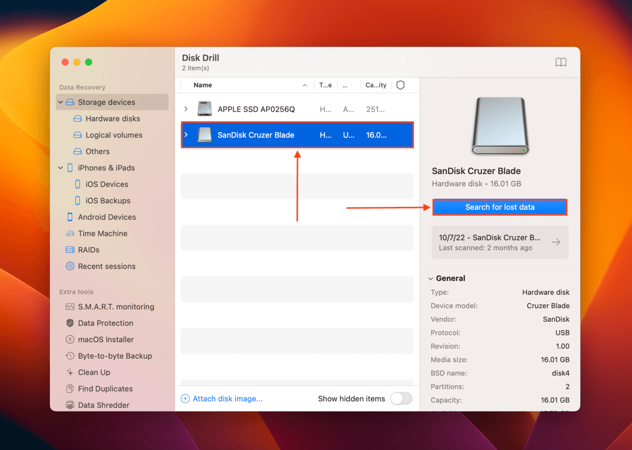Sort by the Name column header
This screenshot has width=632, height=450.
click(203, 85)
